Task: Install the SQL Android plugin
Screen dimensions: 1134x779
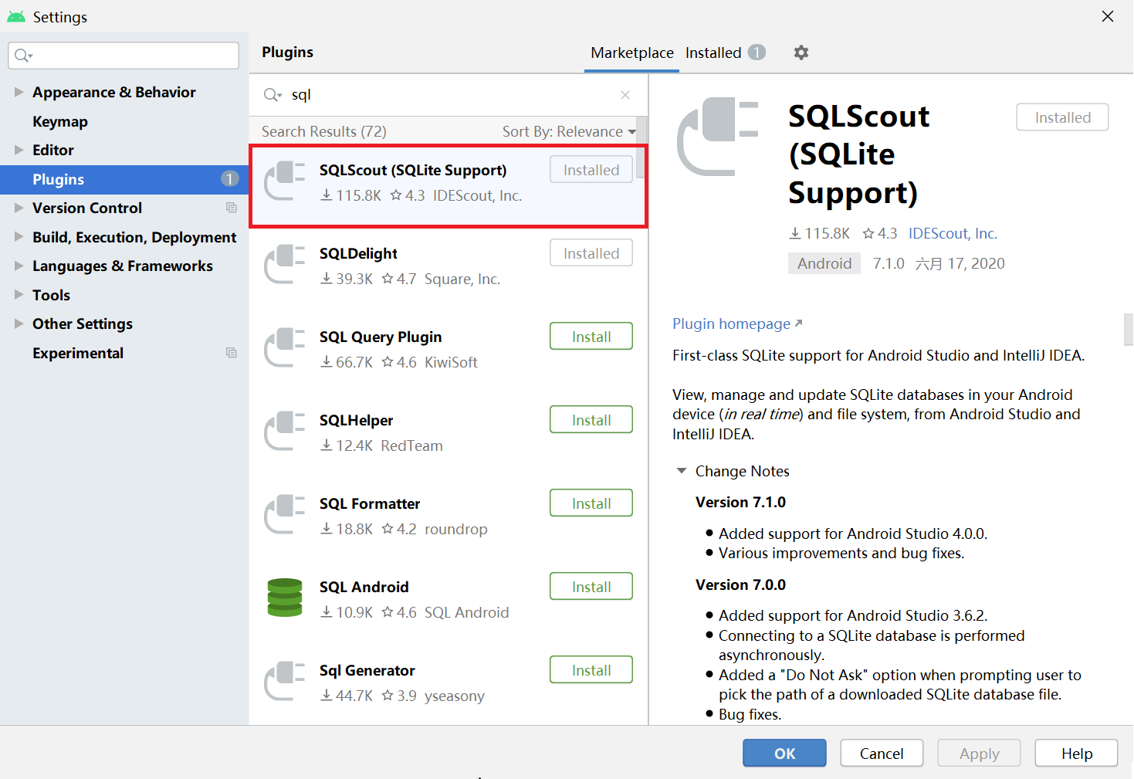Action: 591,587
